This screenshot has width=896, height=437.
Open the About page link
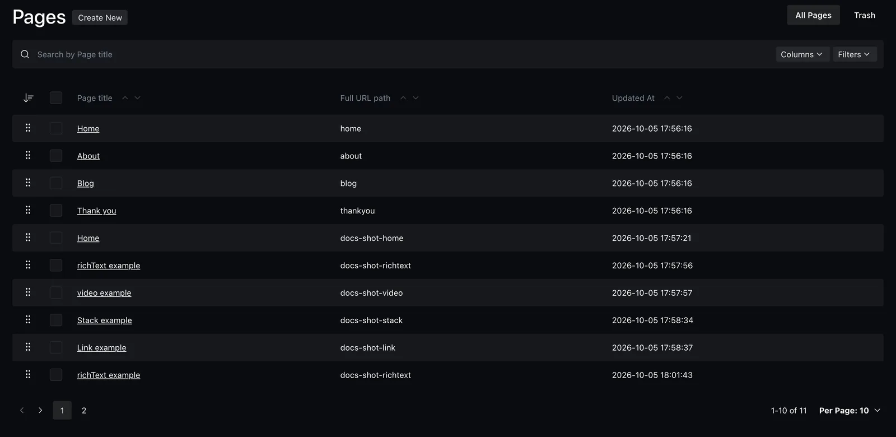[88, 156]
